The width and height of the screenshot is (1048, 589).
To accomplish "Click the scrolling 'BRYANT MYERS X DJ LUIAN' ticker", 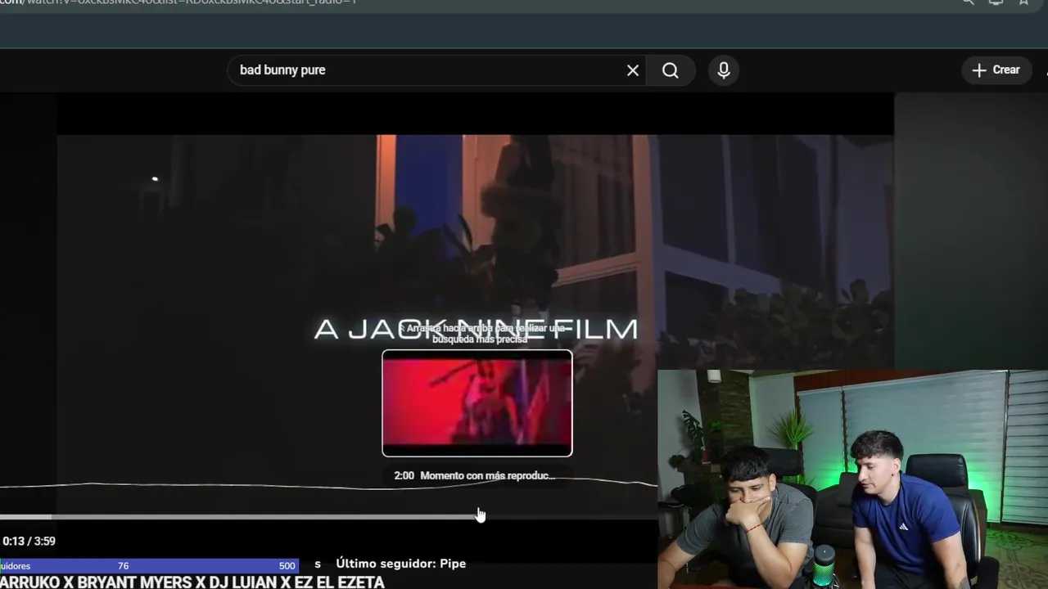I will 192,582.
